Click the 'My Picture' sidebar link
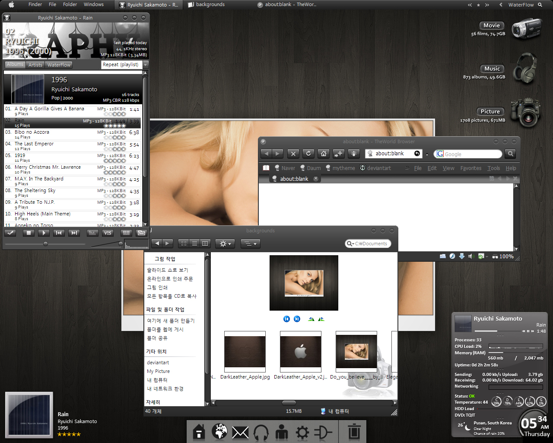 click(x=158, y=371)
